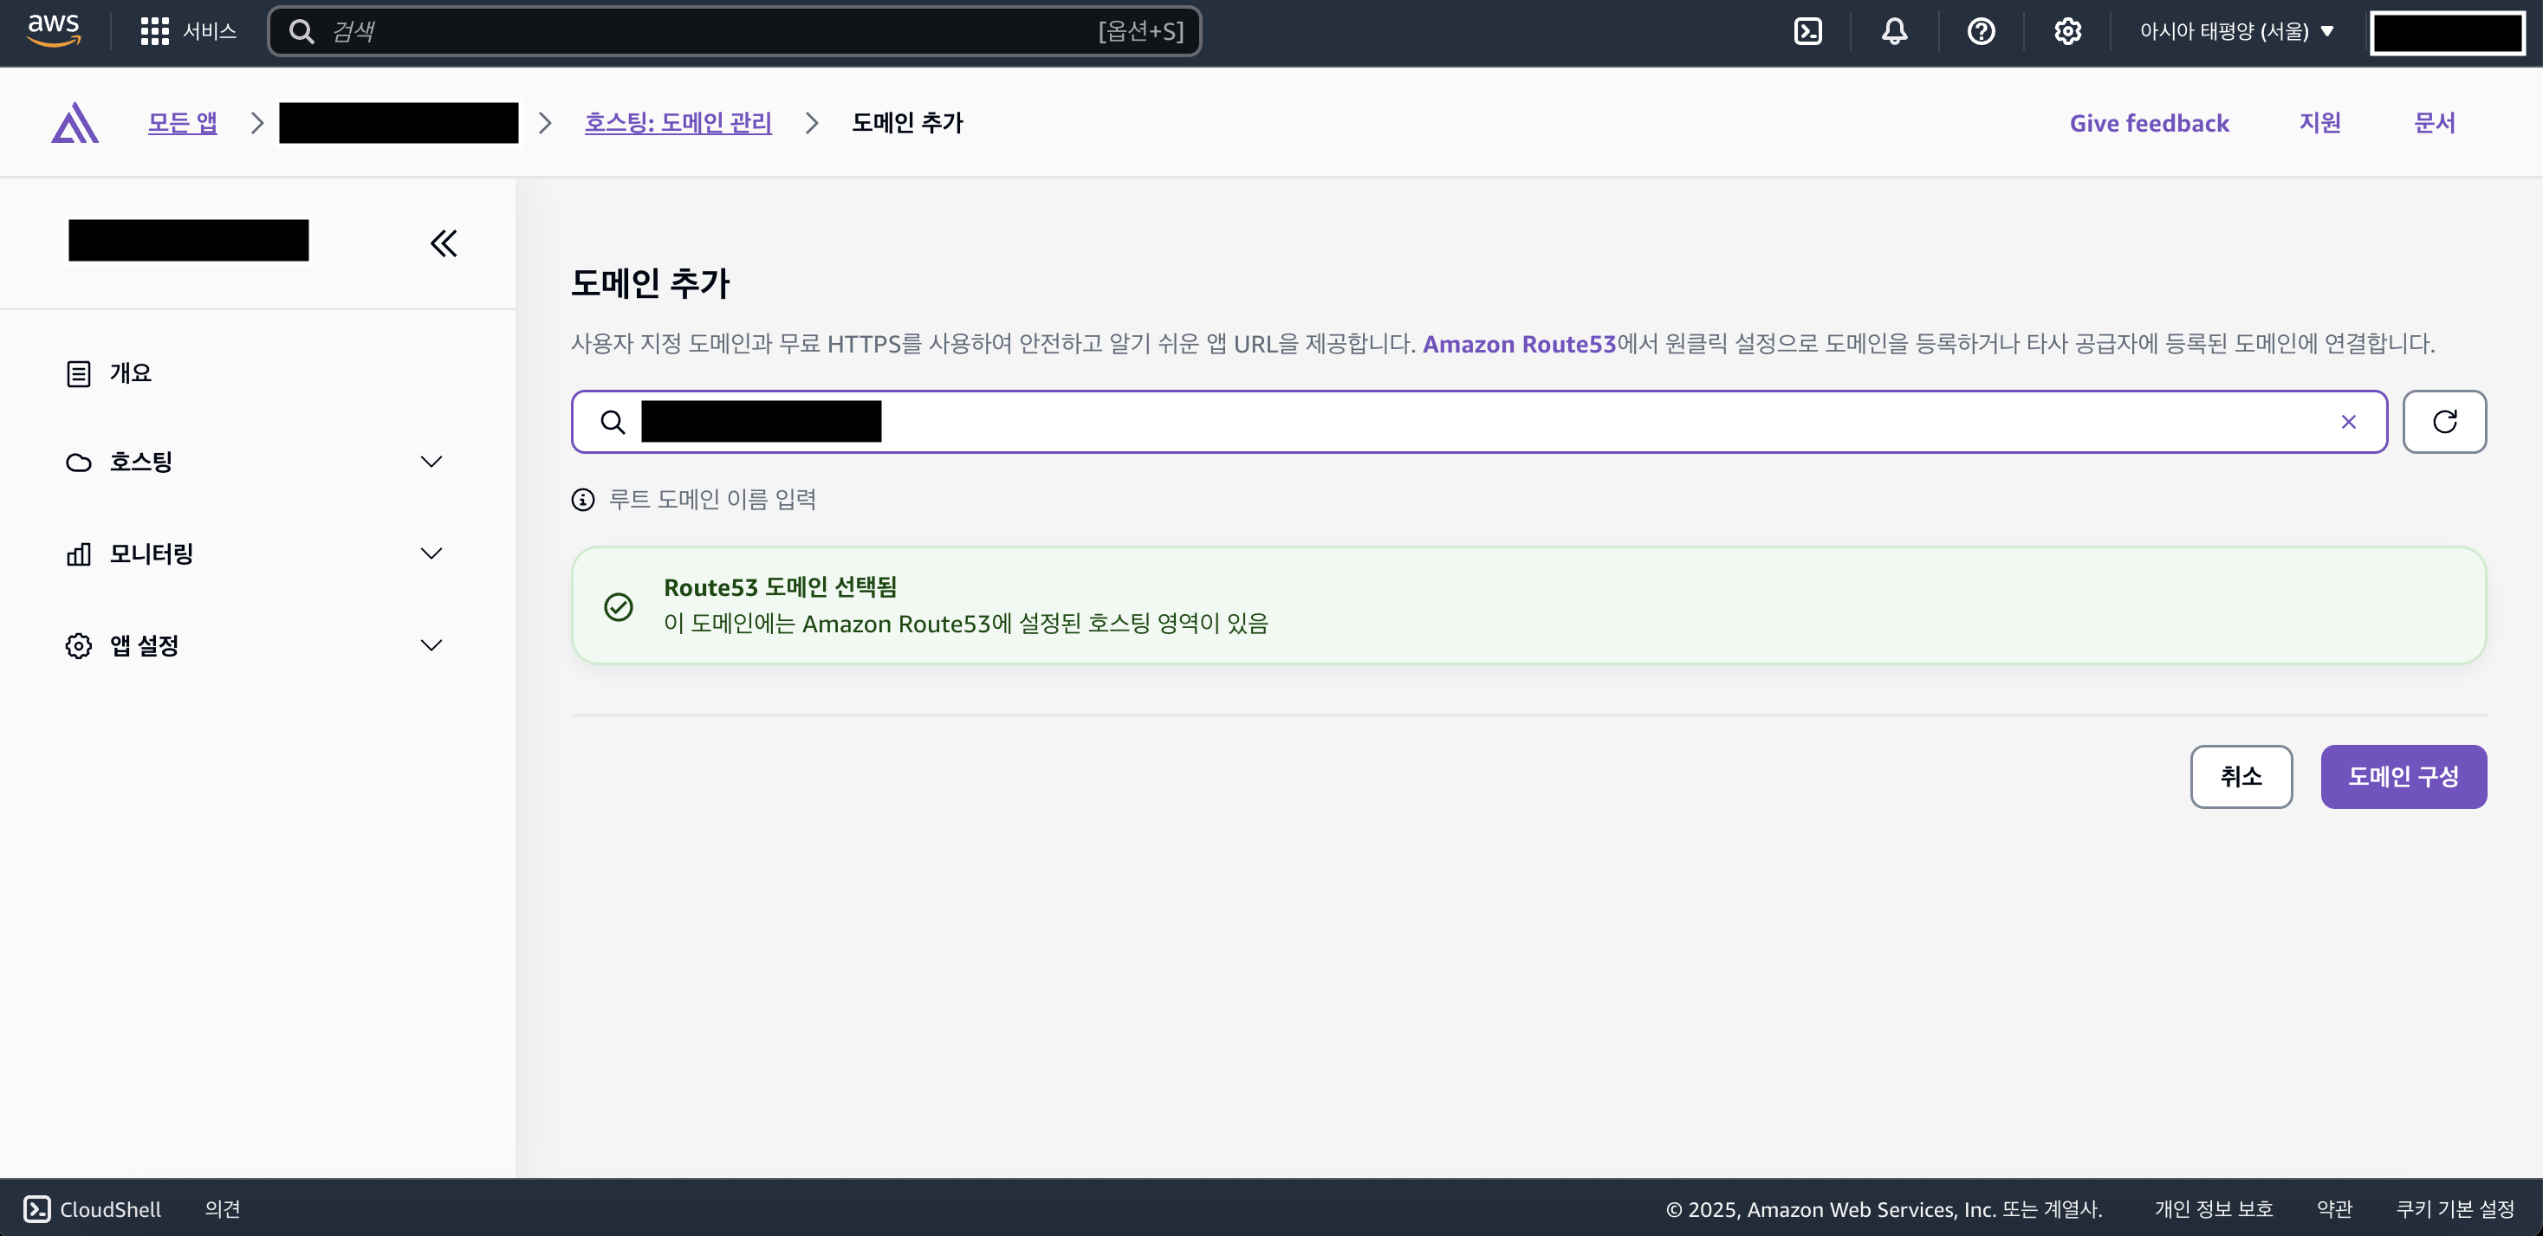
Task: Click the info icon next to 루트 도메인 이름 입력
Action: pyautogui.click(x=582, y=500)
